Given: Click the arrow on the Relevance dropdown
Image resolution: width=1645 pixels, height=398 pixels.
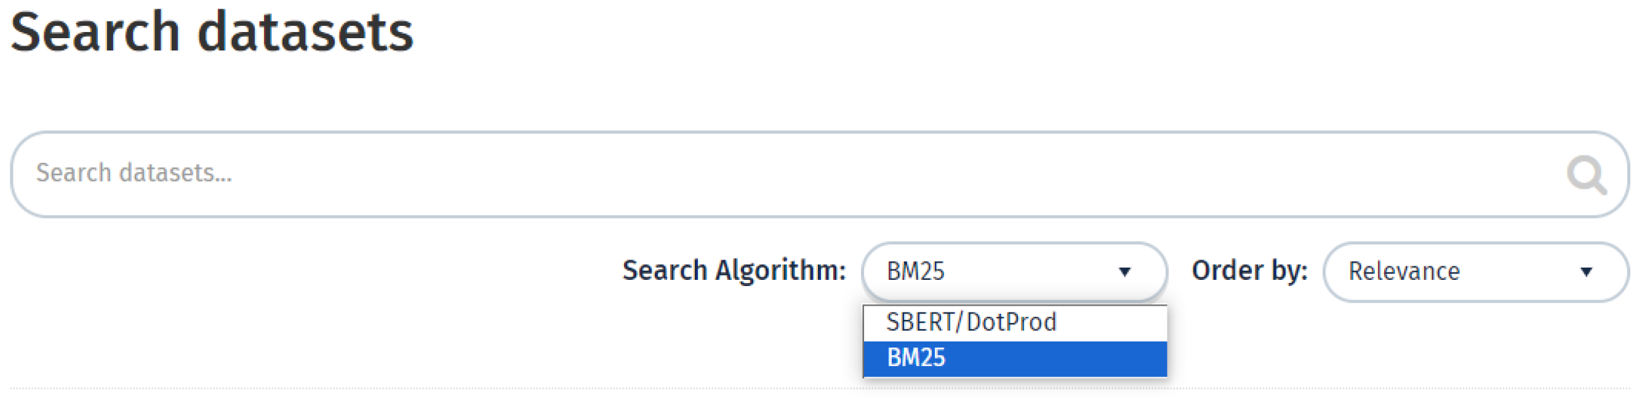Looking at the screenshot, I should (1585, 272).
